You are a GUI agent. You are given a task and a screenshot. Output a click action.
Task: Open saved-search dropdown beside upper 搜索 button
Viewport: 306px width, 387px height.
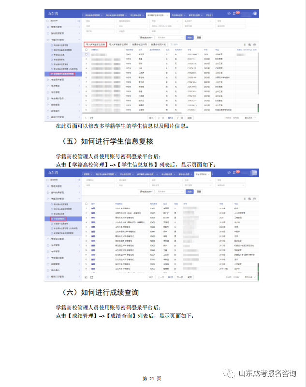(170, 37)
